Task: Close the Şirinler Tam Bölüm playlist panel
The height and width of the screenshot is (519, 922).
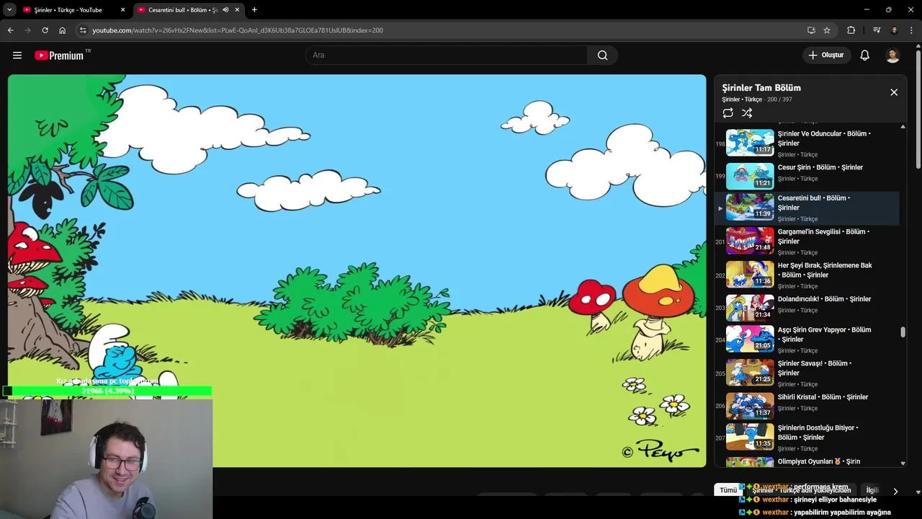Action: pos(894,92)
